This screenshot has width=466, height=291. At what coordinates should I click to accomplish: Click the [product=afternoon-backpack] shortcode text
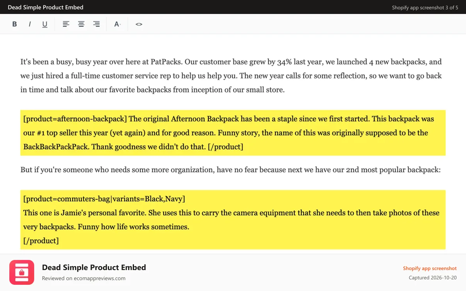[x=75, y=119]
